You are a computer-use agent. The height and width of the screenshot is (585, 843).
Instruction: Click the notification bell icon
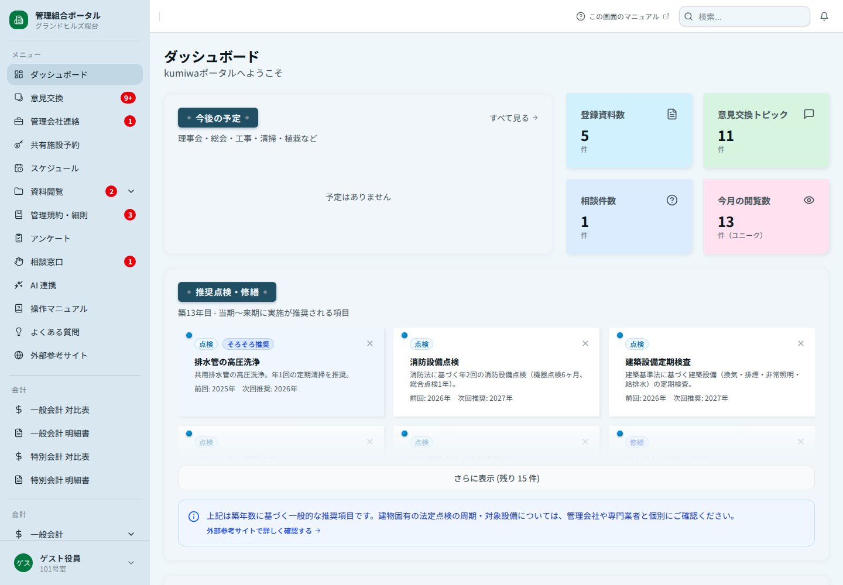(824, 16)
